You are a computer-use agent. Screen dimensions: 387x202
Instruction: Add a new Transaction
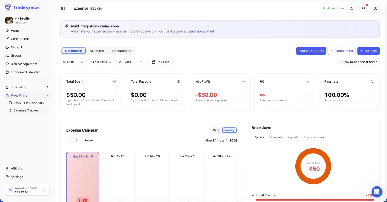coord(341,51)
